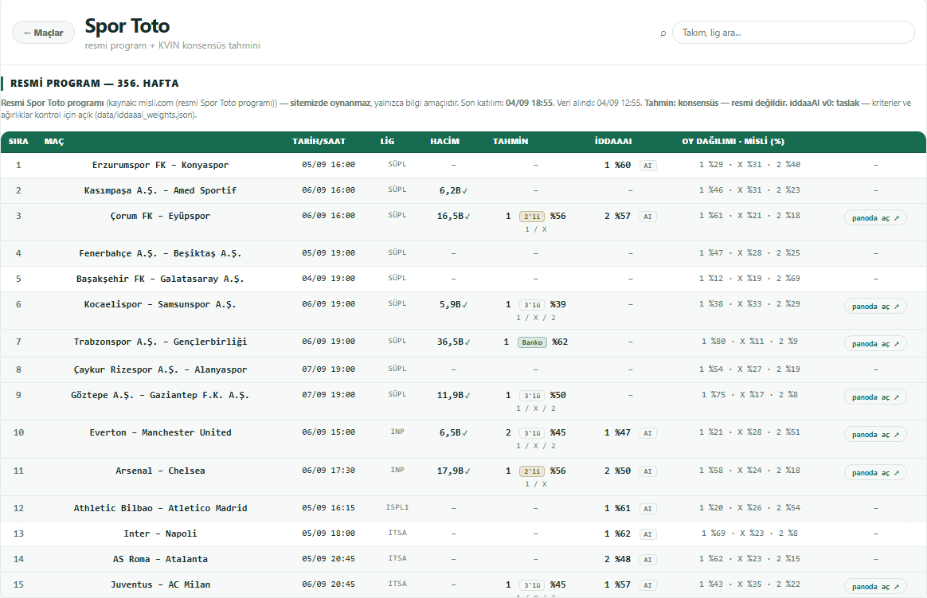This screenshot has height=598, width=927.
Task: Select the Fenerbahçe A.Ş. – Beşiktaş A.Ş. match
Action: point(160,253)
